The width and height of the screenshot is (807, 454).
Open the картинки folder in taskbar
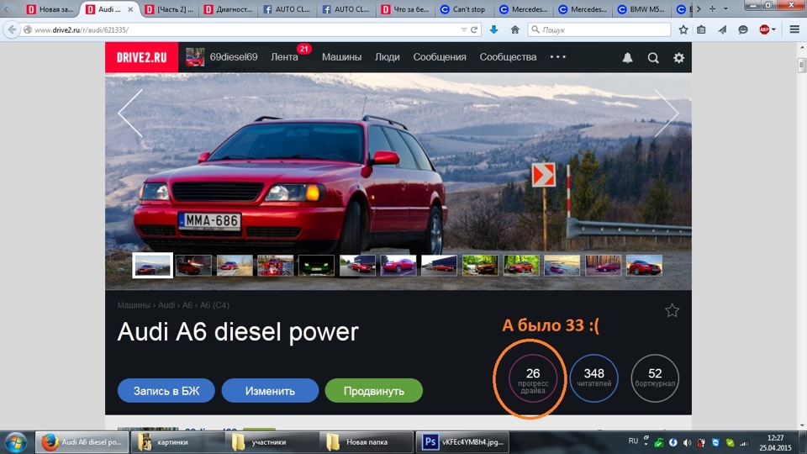click(x=177, y=442)
